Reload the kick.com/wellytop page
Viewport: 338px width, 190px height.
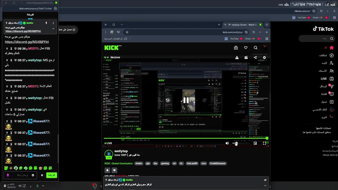(254, 32)
